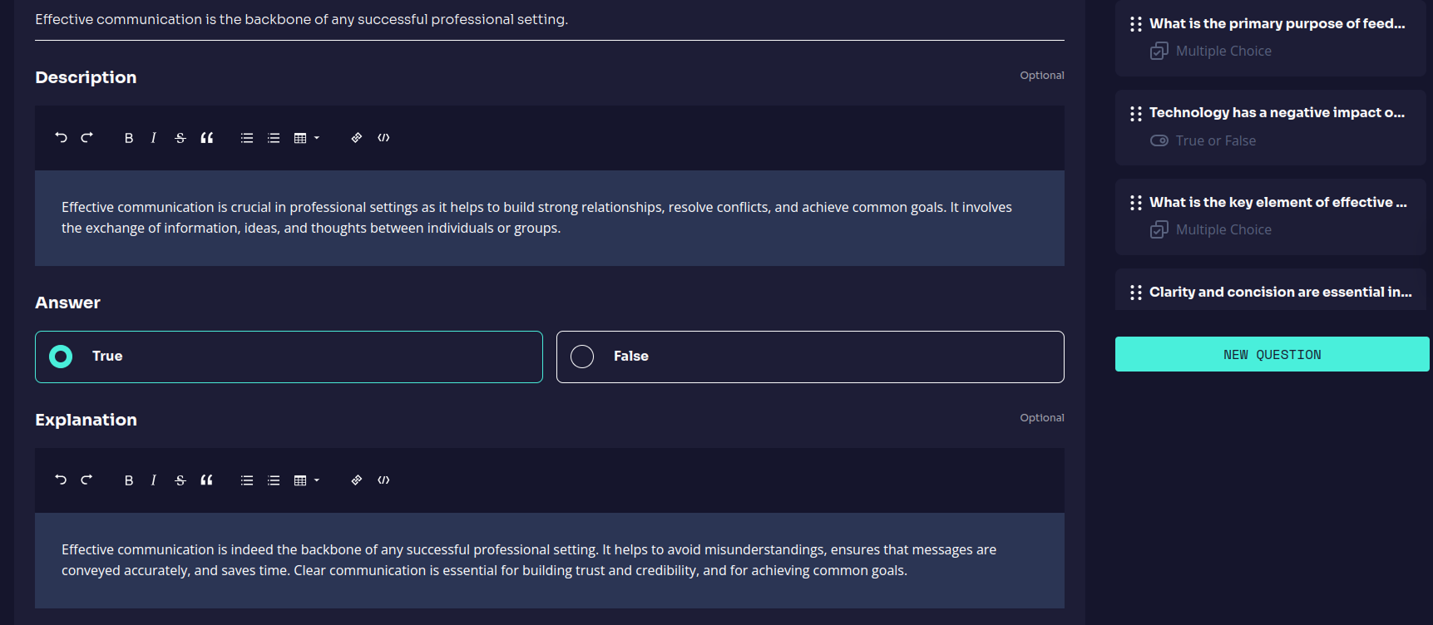1433x625 pixels.
Task: Toggle code view in the Explanation toolbar
Action: coord(383,480)
